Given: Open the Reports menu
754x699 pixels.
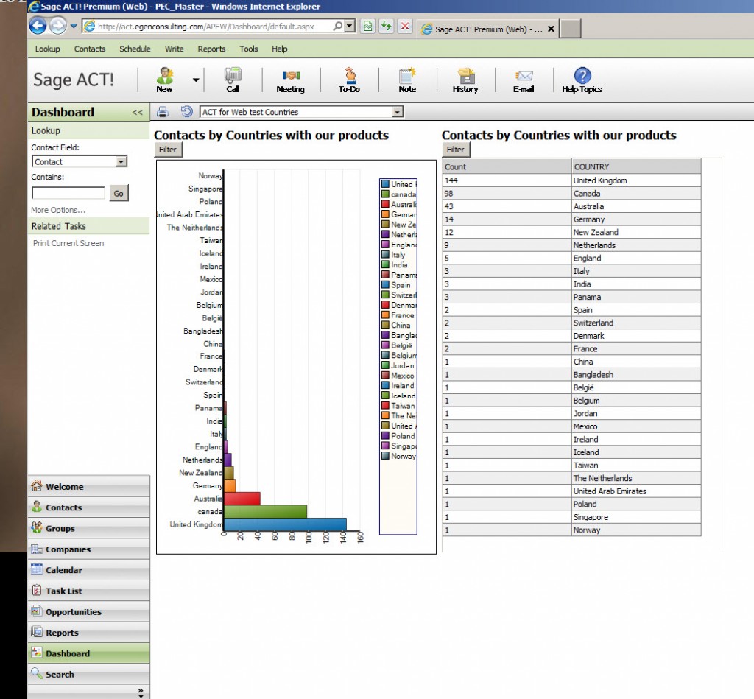Looking at the screenshot, I should click(211, 49).
